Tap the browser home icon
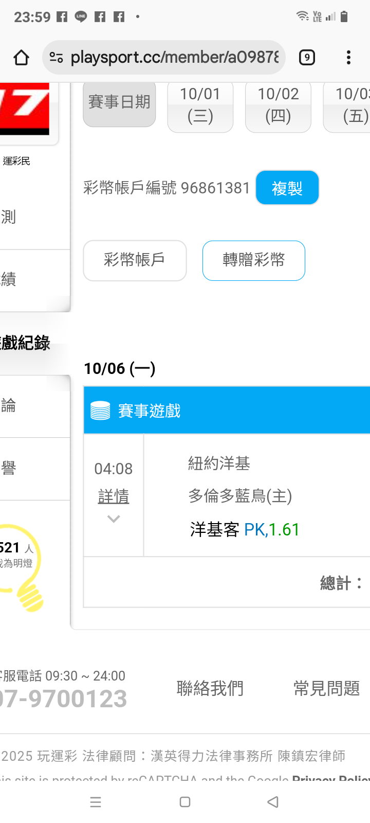Image resolution: width=370 pixels, height=823 pixels. [x=21, y=58]
